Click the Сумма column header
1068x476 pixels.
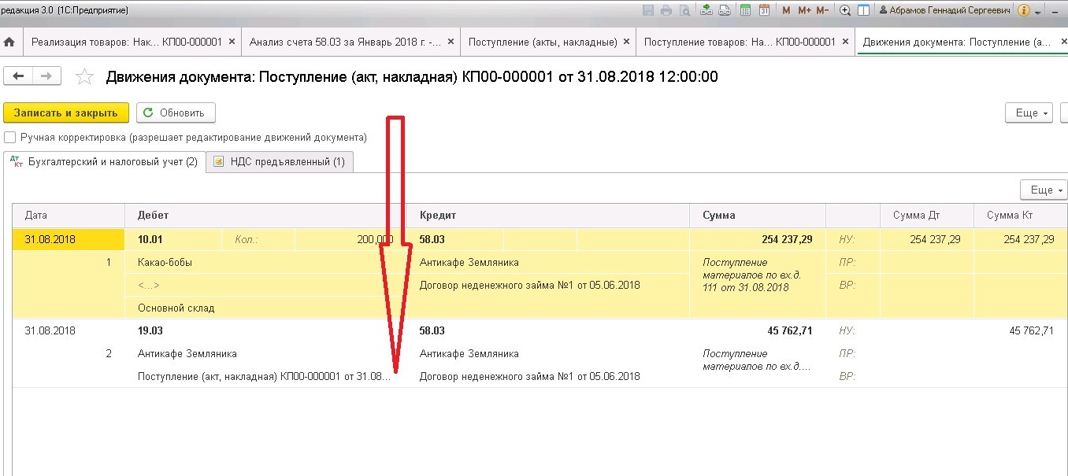(758, 215)
